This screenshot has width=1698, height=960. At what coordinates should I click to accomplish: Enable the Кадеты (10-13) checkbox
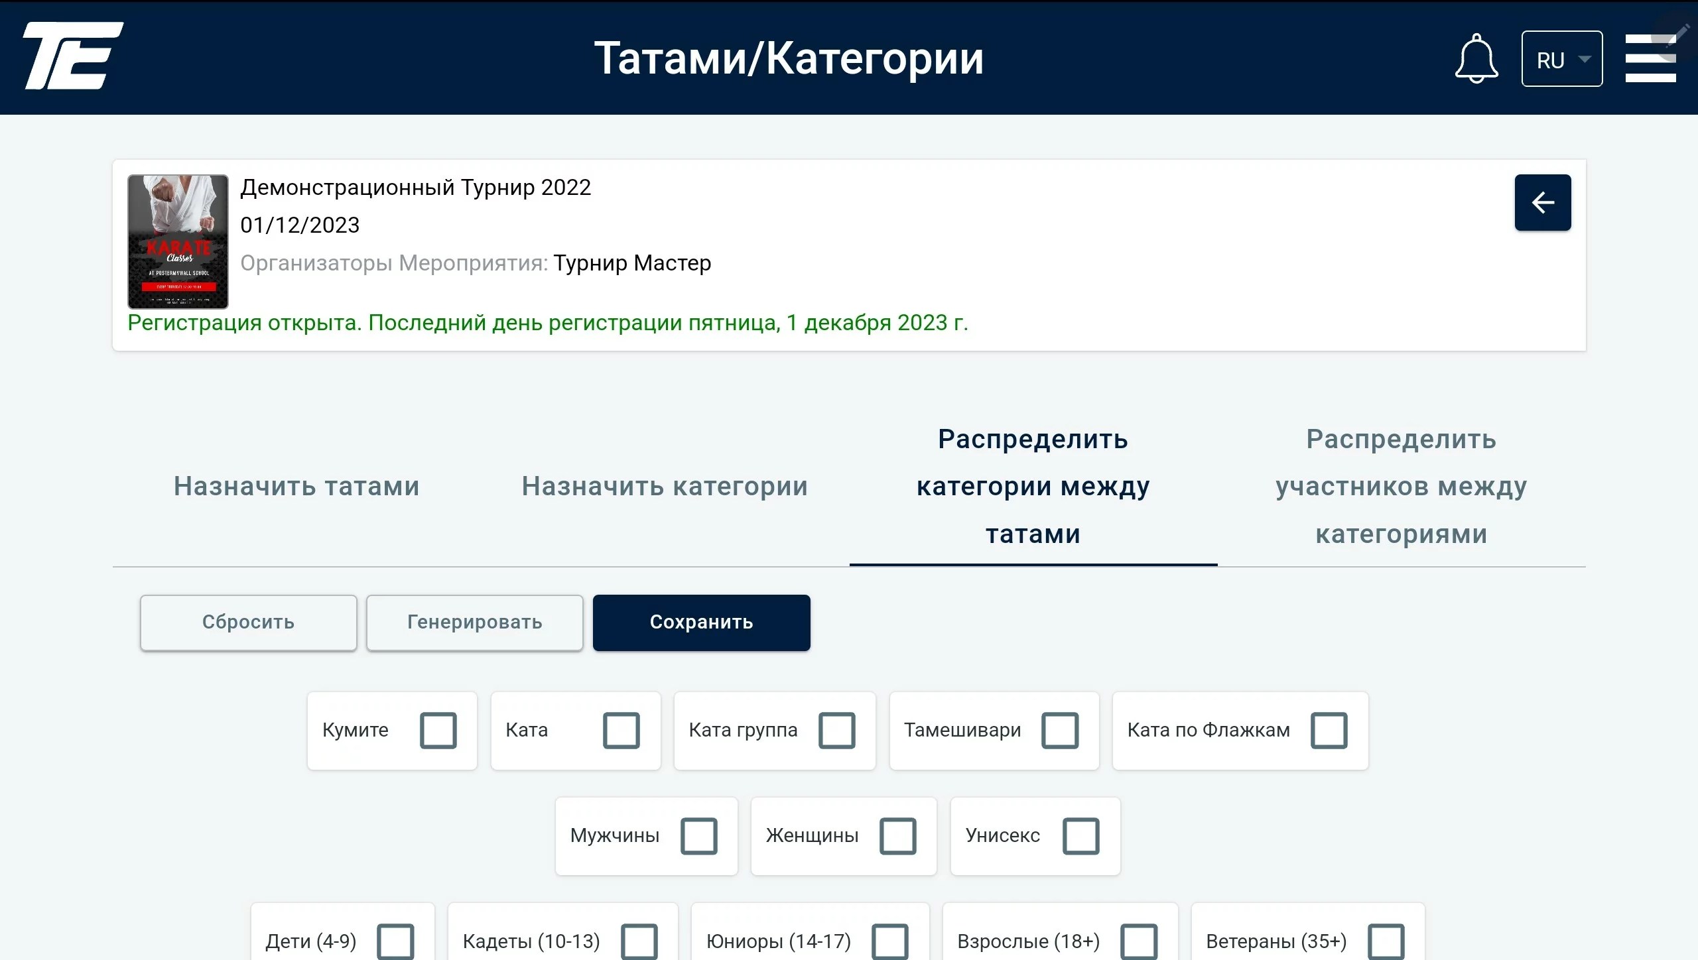pos(639,941)
